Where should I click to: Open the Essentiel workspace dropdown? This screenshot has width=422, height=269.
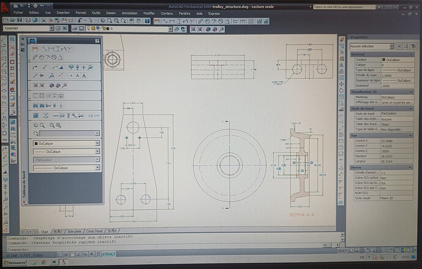pyautogui.click(x=51, y=28)
